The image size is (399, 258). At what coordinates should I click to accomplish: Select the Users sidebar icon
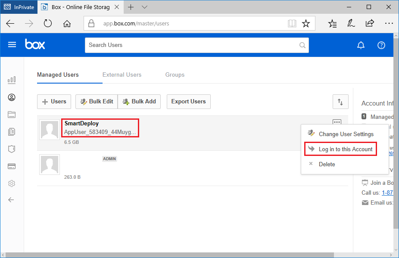12,97
